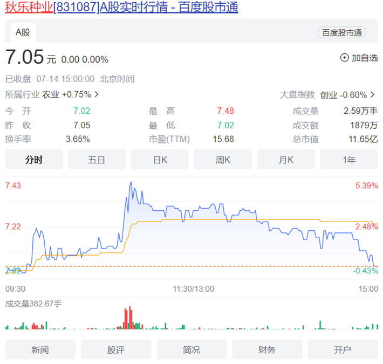Click the 所属行业 农业 link
The height and width of the screenshot is (364, 383).
click(x=51, y=94)
